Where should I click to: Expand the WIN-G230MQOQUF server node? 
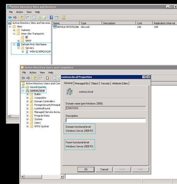coord(23,51)
